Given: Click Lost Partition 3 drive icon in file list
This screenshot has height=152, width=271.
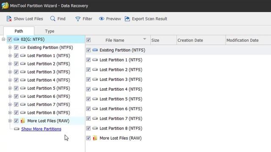Looking at the screenshot, I should [x=95, y=79].
